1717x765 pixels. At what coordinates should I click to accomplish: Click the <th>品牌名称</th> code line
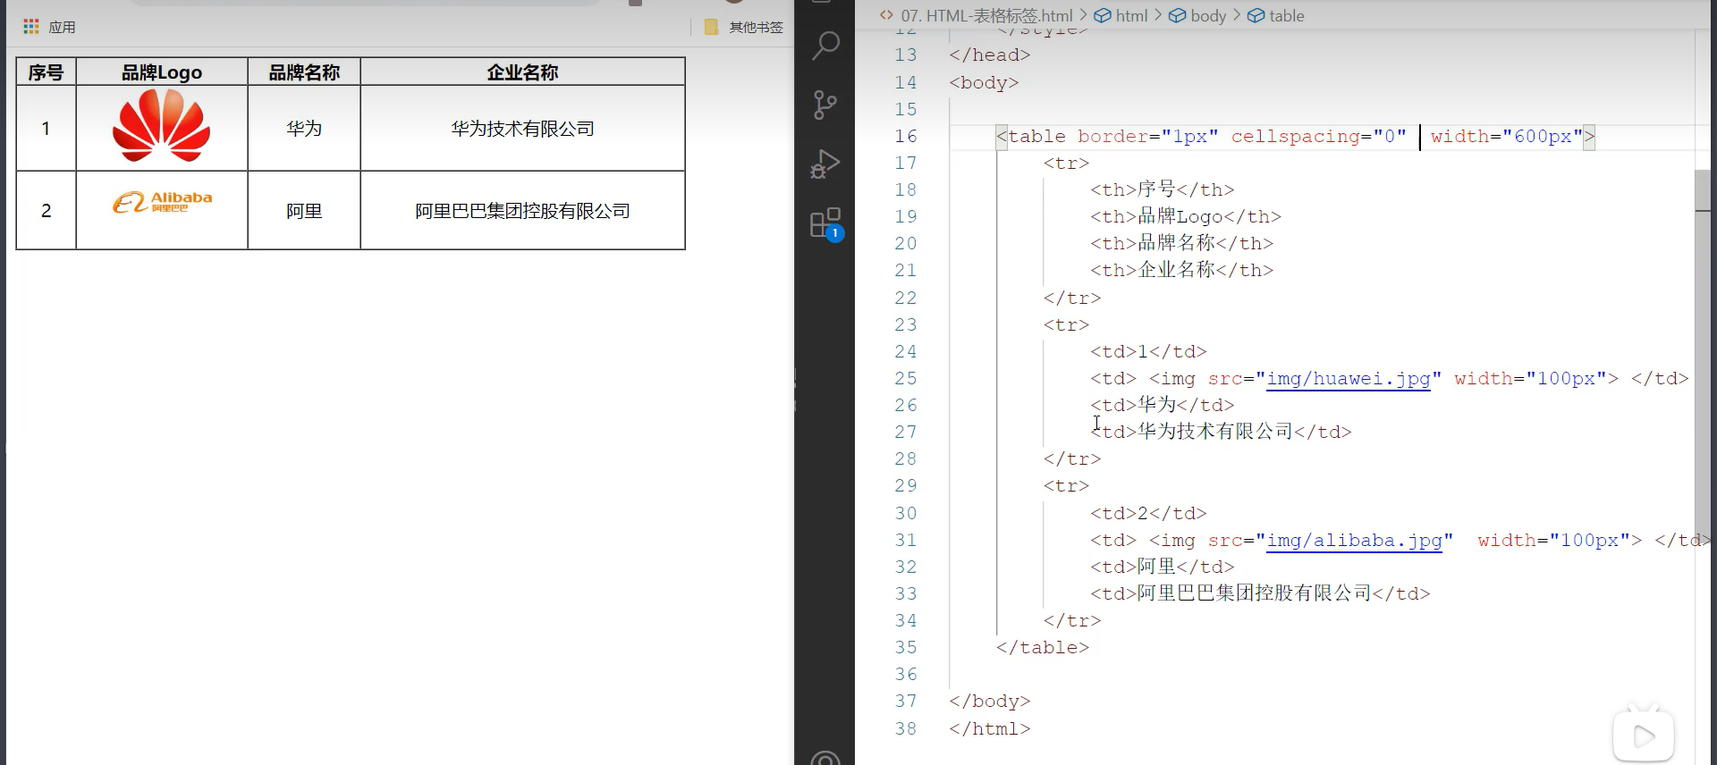click(1181, 243)
